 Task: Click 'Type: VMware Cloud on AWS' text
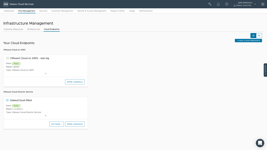[20, 70]
